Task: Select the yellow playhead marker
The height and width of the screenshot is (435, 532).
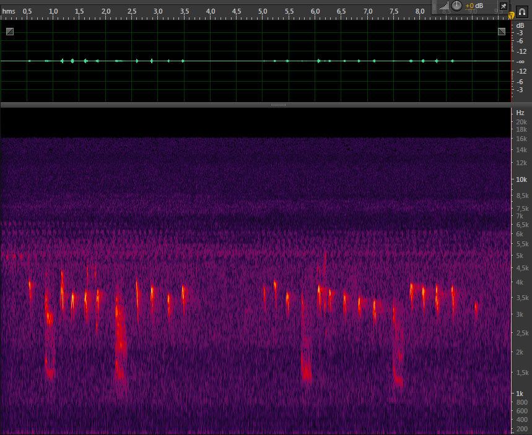Action: point(511,15)
